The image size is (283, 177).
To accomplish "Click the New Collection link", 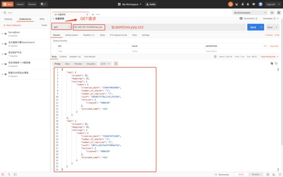I will (12, 25).
